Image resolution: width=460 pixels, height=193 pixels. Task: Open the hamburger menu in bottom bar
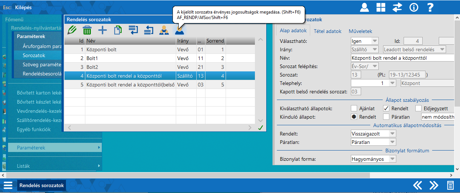tap(8, 185)
